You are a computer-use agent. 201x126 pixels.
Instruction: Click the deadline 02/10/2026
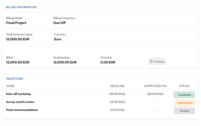coord(117,102)
